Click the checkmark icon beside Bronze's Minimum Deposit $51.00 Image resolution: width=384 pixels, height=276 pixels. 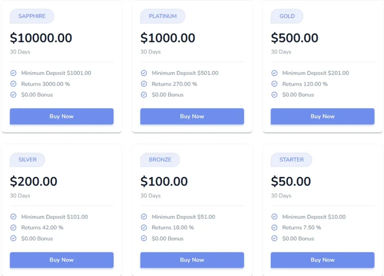(x=144, y=217)
